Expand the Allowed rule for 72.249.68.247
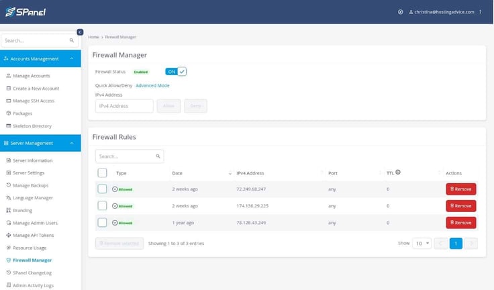The image size is (494, 290). [115, 189]
